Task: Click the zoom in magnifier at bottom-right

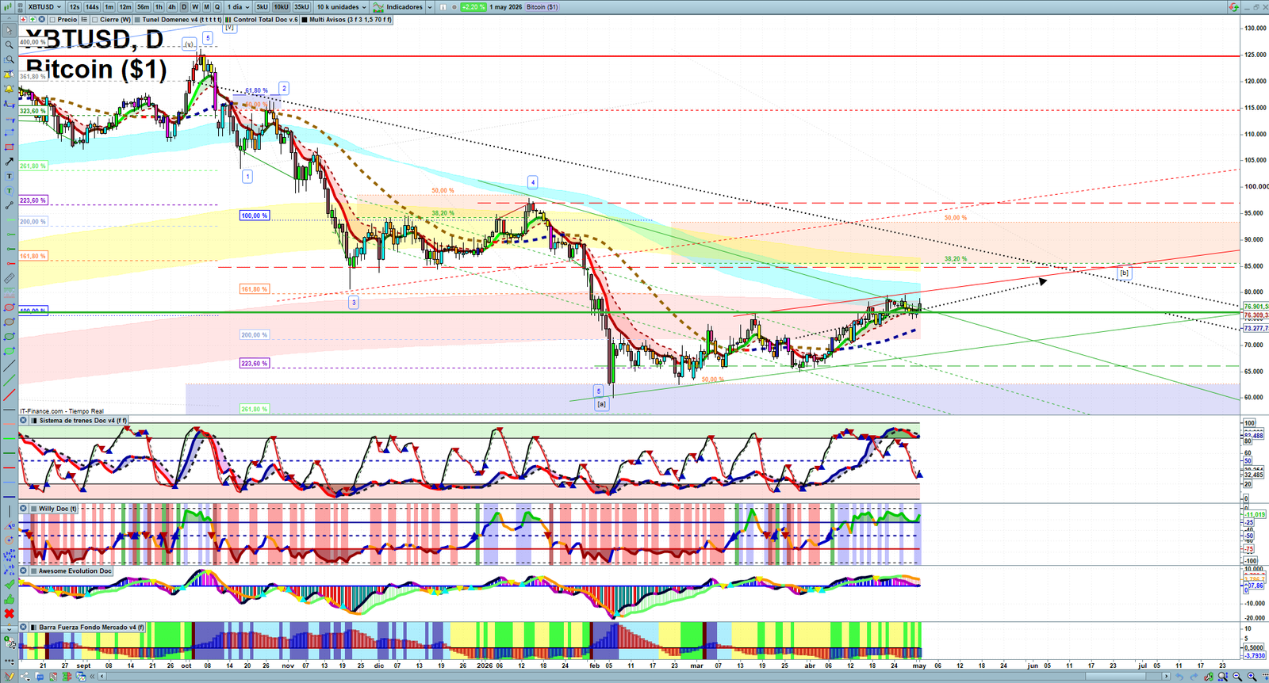Action: tap(1252, 677)
